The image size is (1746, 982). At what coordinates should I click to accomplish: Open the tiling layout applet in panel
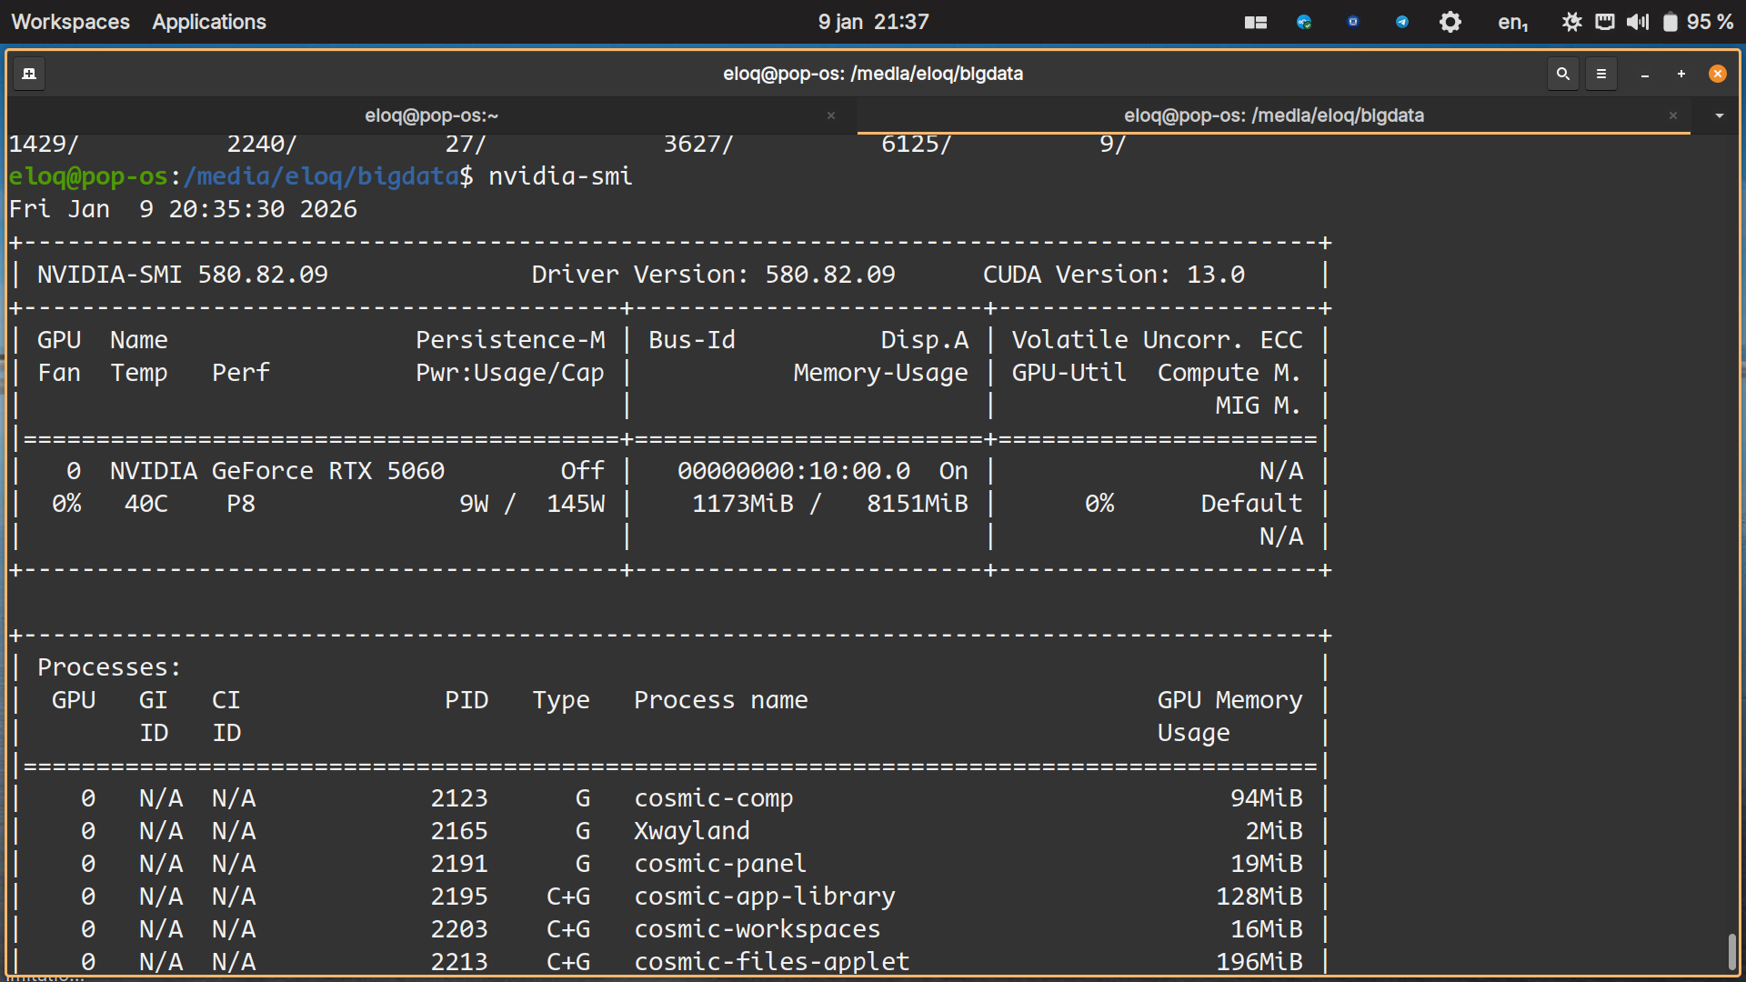pos(1256,22)
